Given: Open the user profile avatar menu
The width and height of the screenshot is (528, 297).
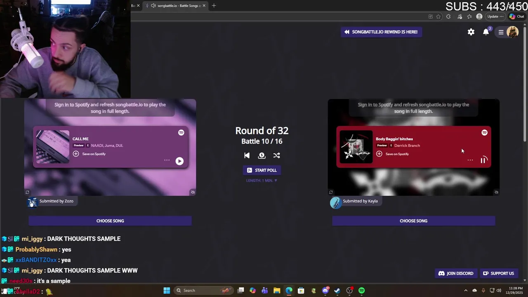Looking at the screenshot, I should (512, 32).
